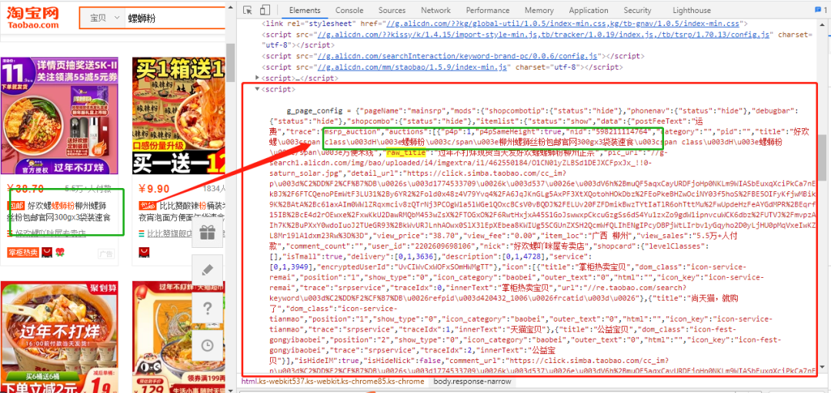Open the global-util index-min.css stylesheet link
This screenshot has width=831, height=393.
click(562, 24)
